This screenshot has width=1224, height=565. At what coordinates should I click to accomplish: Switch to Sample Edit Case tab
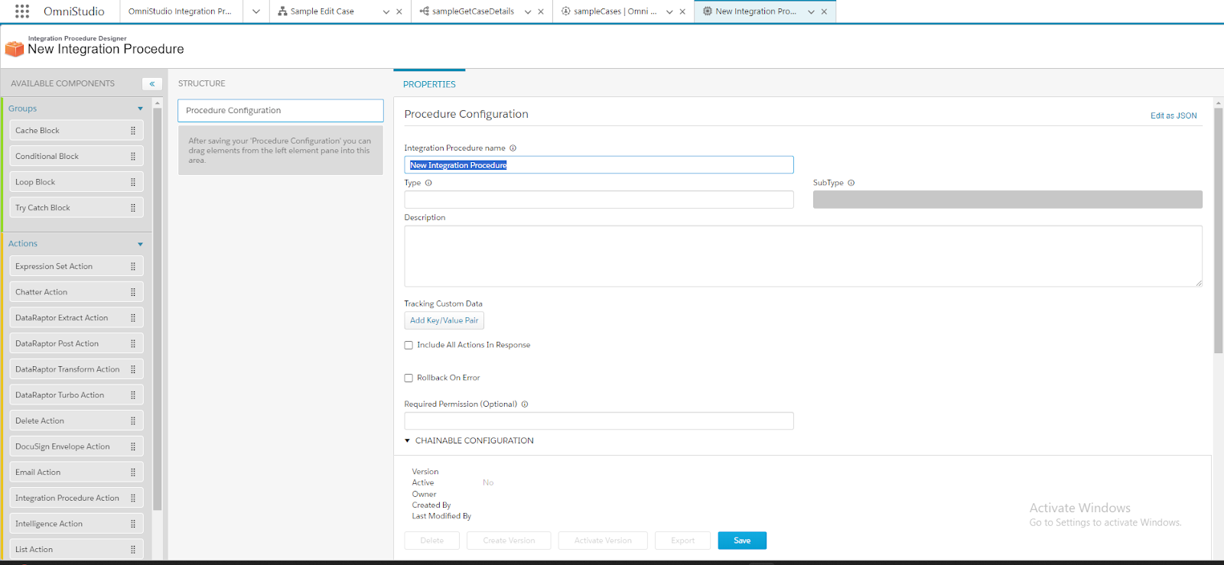tap(322, 11)
